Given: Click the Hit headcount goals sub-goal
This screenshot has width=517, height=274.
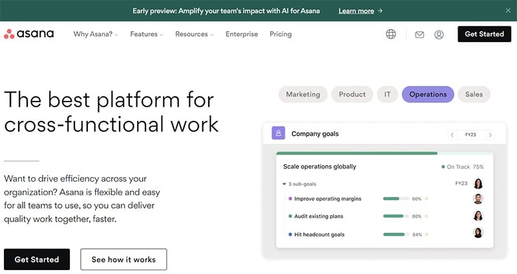Looking at the screenshot, I should pyautogui.click(x=319, y=235).
